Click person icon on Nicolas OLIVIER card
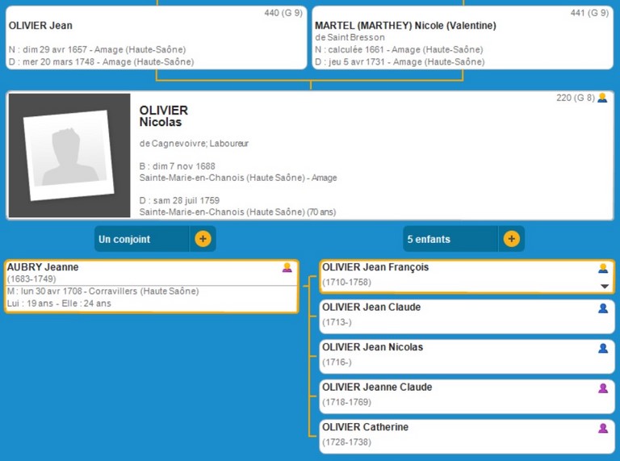 602,98
